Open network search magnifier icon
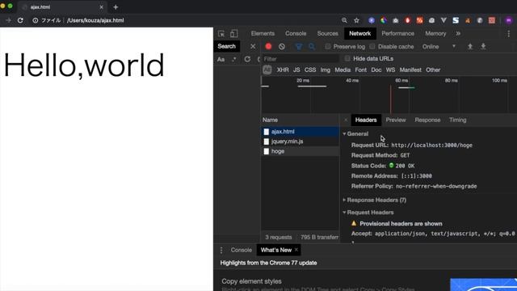This screenshot has width=517, height=291. tap(312, 47)
